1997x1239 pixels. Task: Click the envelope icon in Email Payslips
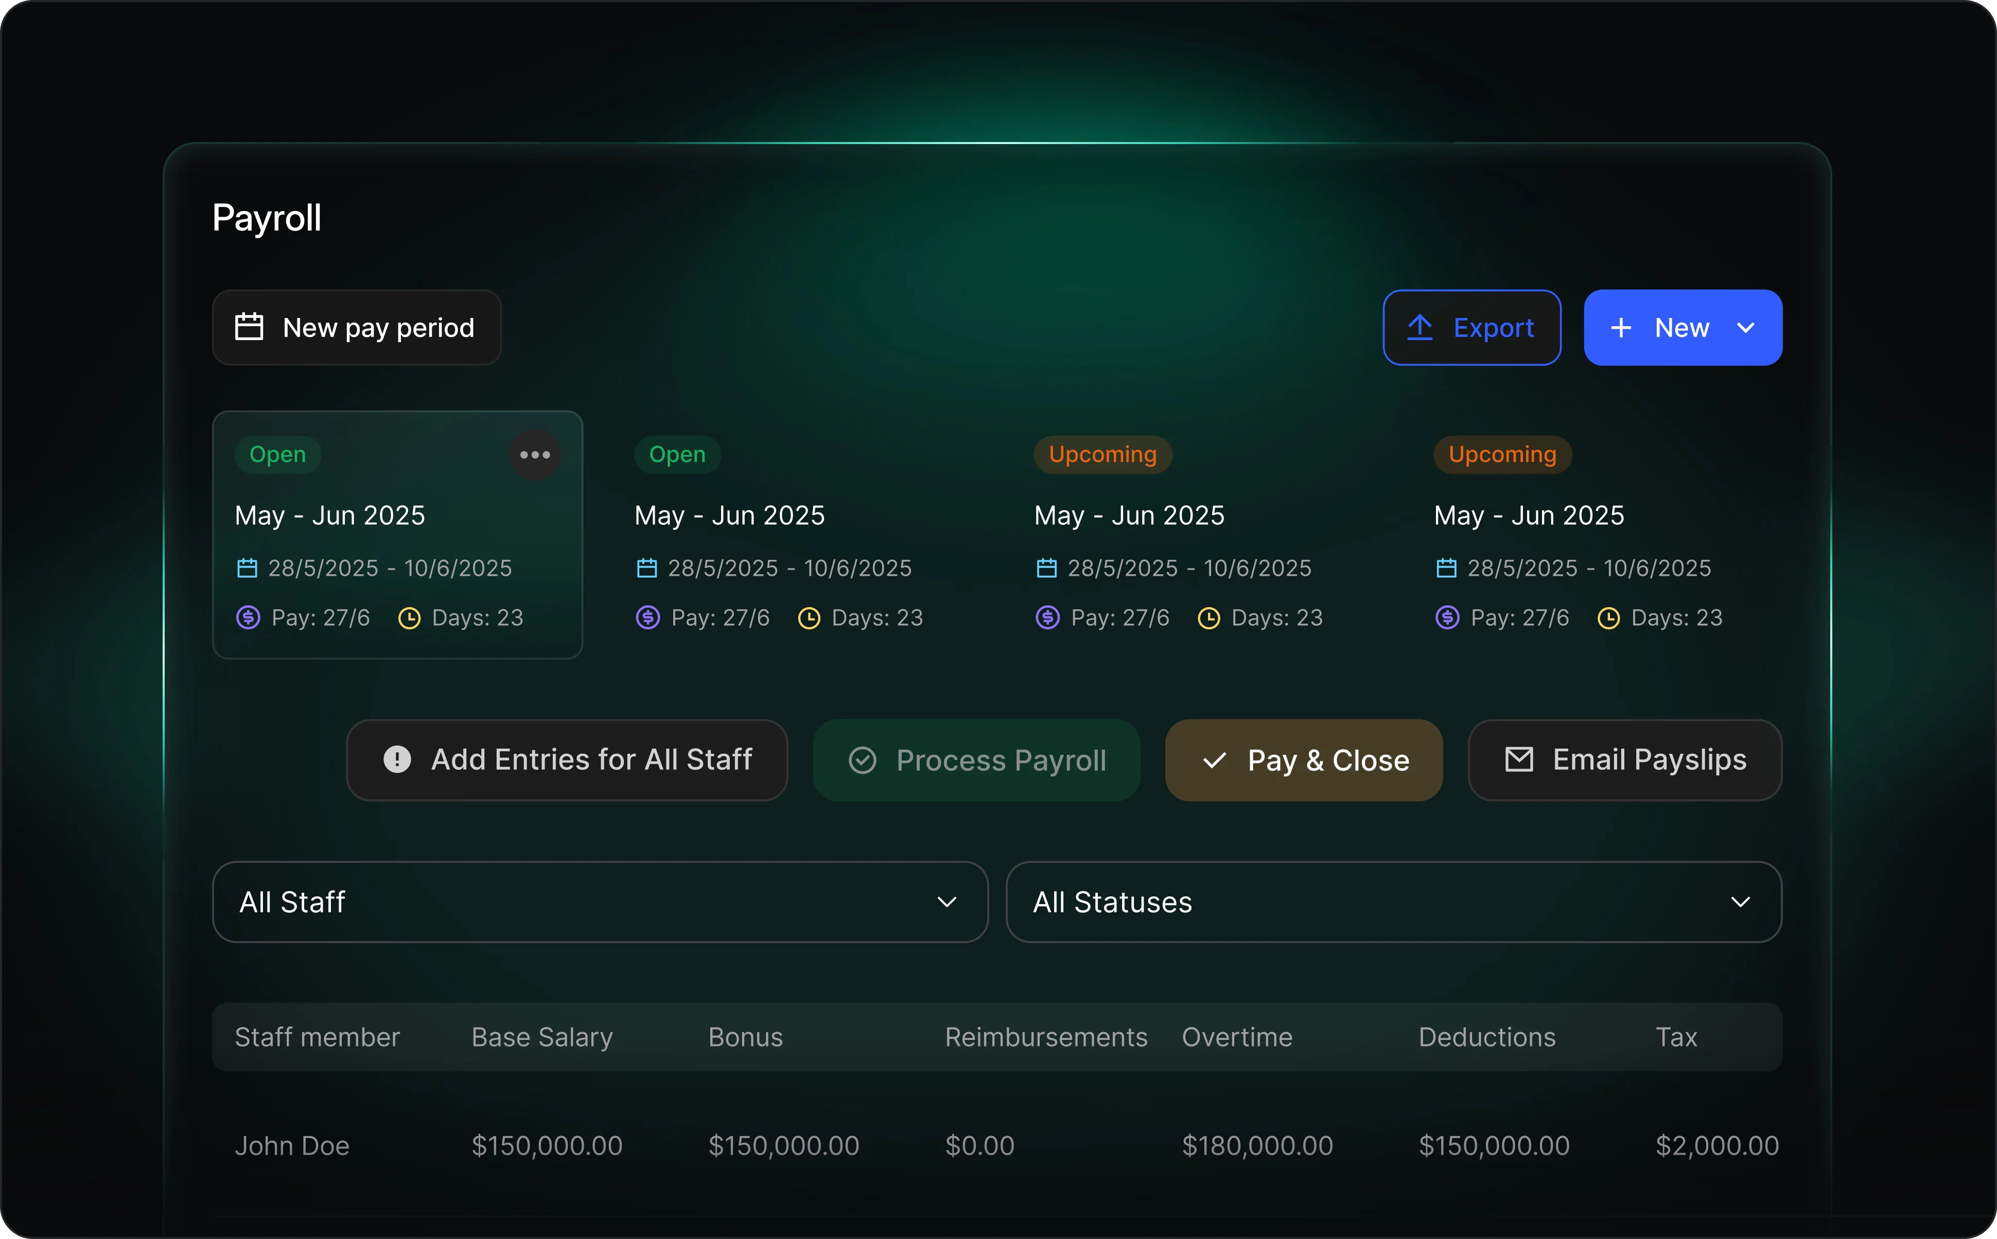(x=1518, y=759)
